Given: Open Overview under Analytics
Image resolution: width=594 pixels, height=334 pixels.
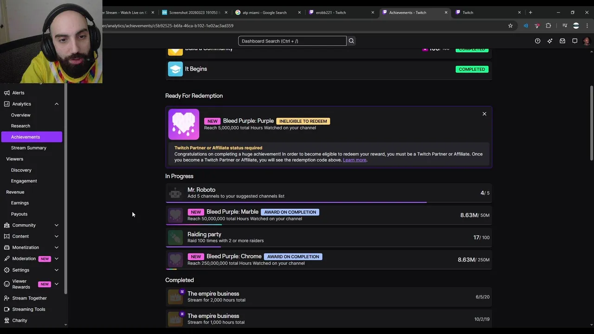Looking at the screenshot, I should (x=21, y=115).
